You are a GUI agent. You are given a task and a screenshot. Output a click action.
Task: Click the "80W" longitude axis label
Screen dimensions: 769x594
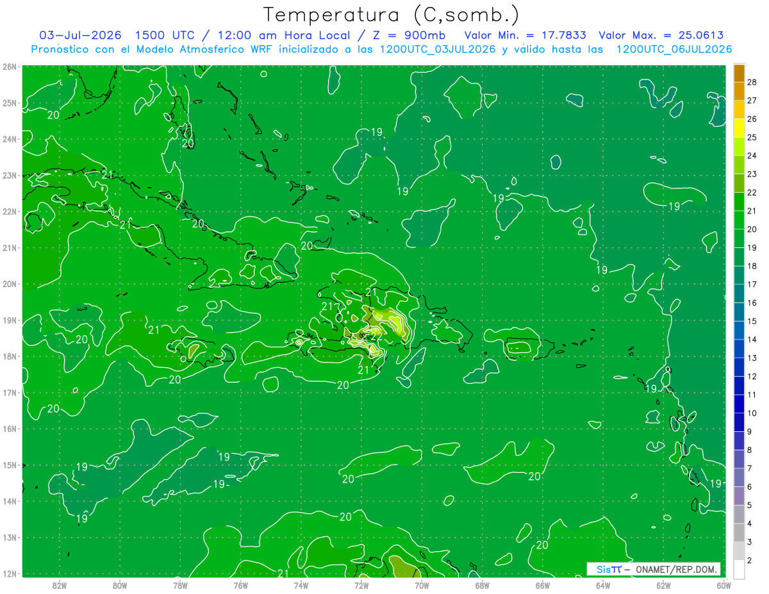click(119, 585)
